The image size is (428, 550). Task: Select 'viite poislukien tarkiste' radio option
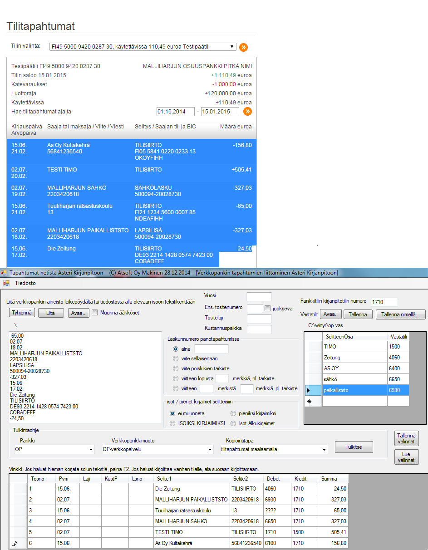pos(176,368)
